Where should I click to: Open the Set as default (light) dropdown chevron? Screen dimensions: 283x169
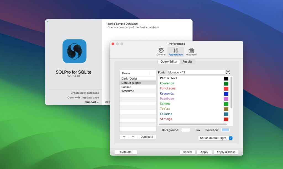tap(231, 138)
